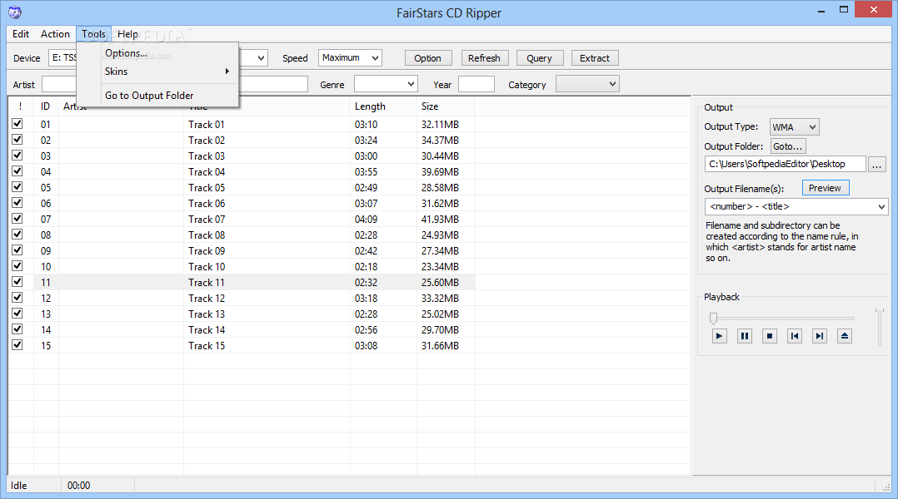Close the open Tools menu
The image size is (898, 499).
(93, 34)
